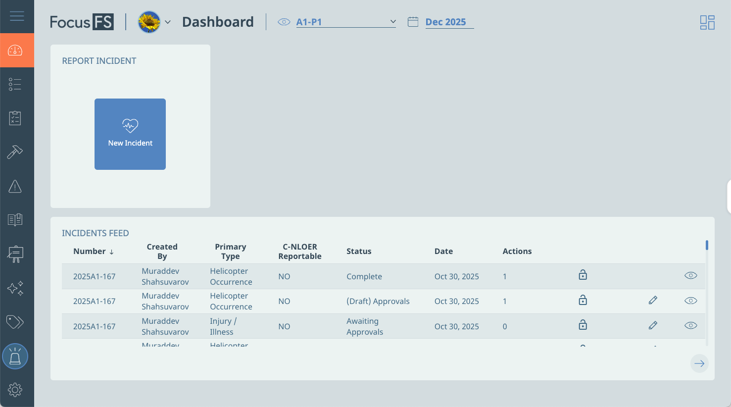
Task: Click the presentation board sidebar icon
Action: pos(15,254)
